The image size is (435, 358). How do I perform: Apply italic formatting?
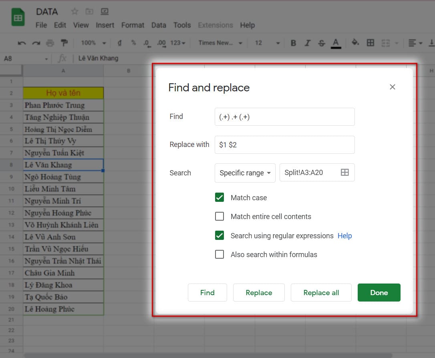pyautogui.click(x=307, y=43)
